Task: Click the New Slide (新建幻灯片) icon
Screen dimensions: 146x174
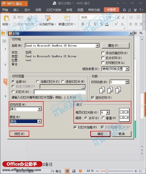Action: tap(67, 18)
